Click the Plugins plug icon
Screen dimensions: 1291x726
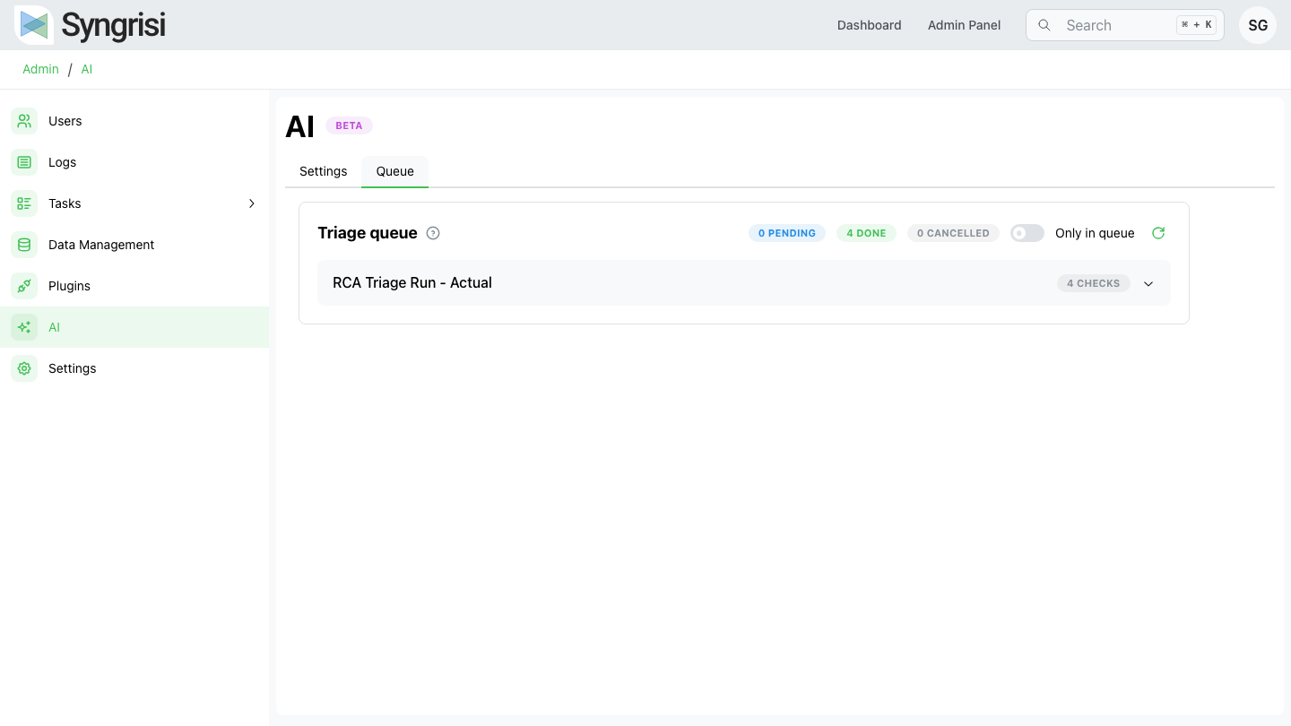[x=24, y=286]
